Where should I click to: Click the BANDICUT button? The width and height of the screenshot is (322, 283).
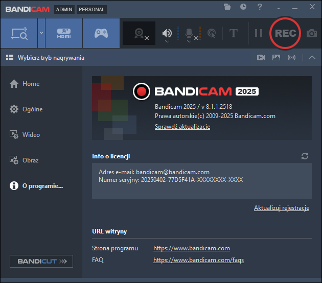point(41,261)
